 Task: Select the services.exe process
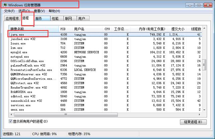105,105
